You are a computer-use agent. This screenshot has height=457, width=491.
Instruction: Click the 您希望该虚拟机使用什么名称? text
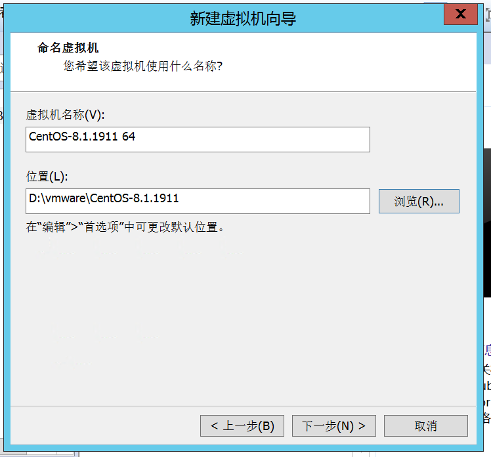tap(143, 66)
